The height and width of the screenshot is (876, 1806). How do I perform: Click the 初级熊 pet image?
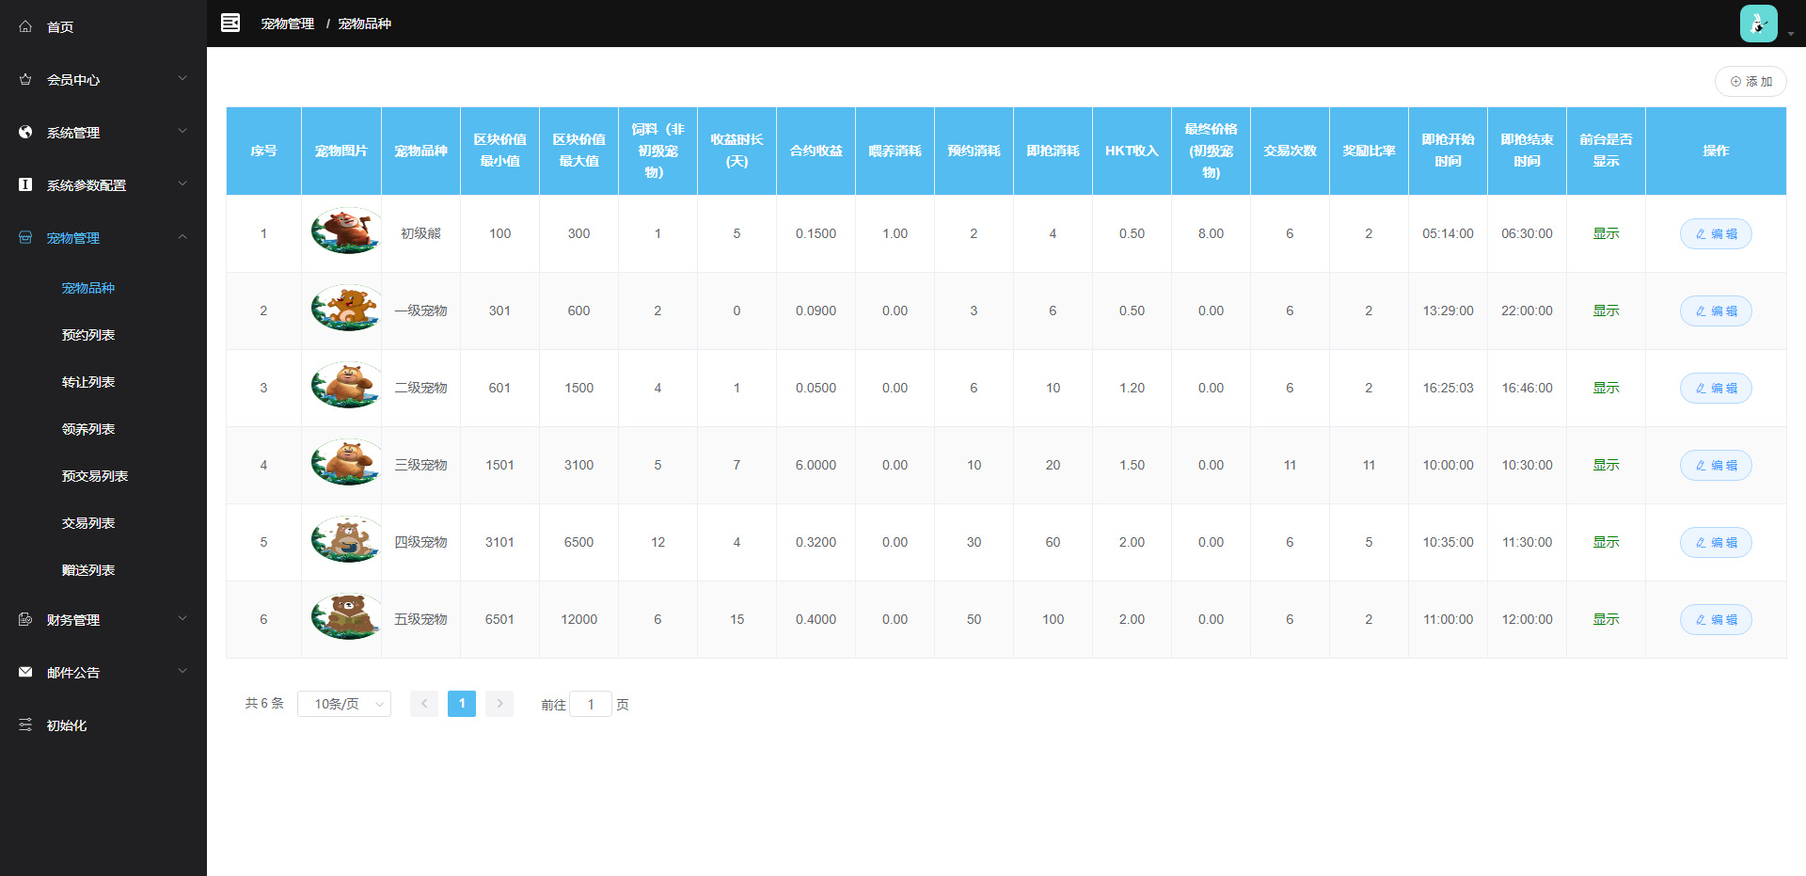(346, 231)
